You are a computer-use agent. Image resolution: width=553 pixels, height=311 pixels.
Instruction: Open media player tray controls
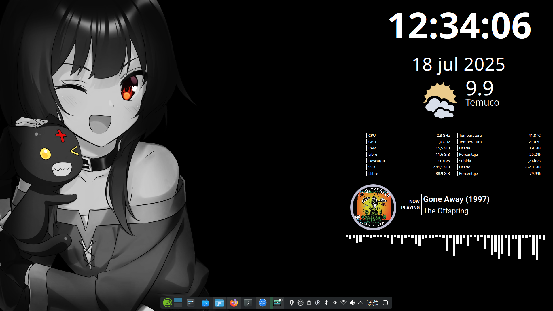[x=318, y=303]
